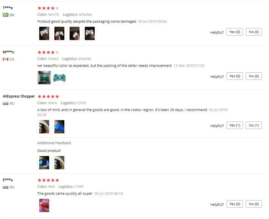This screenshot has height=219, width=269.
Task: View boxed green controller photo in M***o review
Action: coord(44,78)
